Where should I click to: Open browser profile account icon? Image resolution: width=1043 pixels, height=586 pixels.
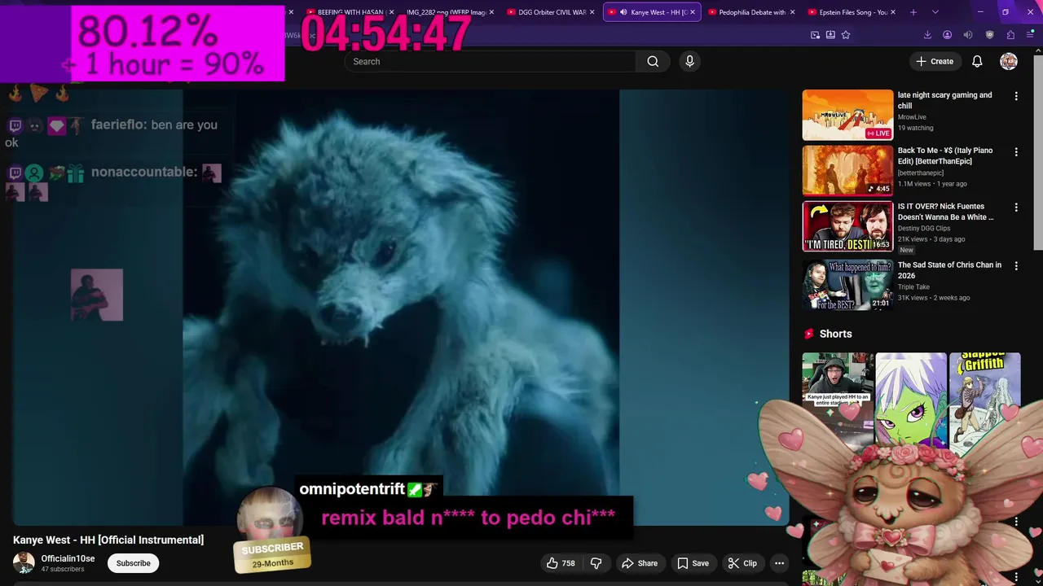pyautogui.click(x=947, y=35)
